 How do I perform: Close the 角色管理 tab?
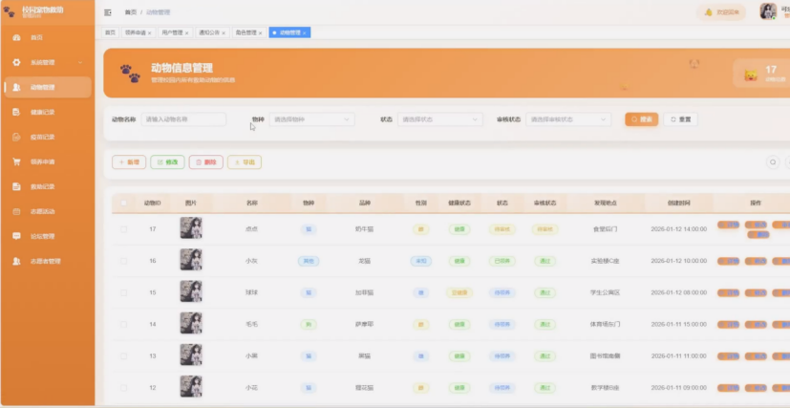[260, 32]
